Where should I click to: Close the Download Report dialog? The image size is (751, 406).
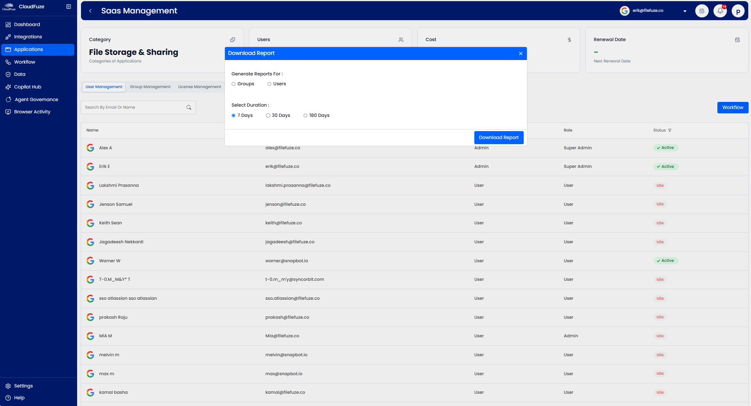(521, 53)
